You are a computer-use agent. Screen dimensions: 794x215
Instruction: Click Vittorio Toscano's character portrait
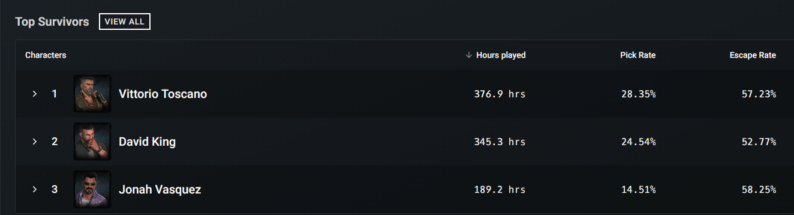click(92, 94)
